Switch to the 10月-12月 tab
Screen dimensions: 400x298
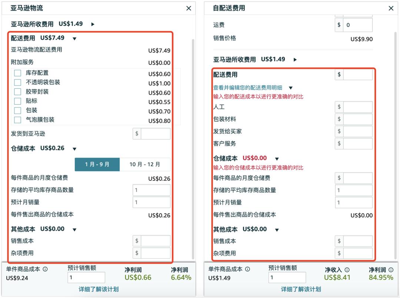(145, 164)
